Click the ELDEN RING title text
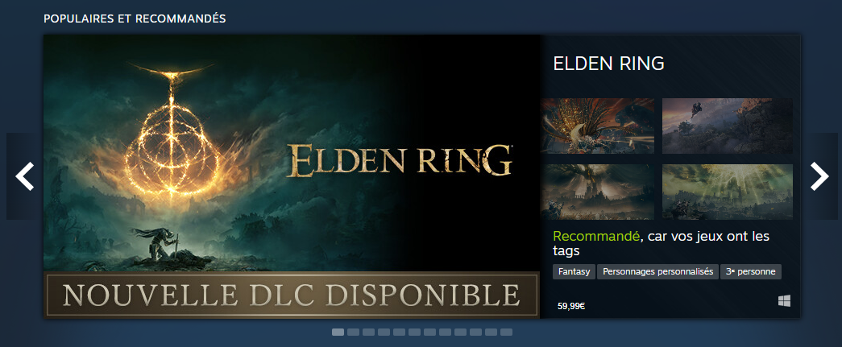This screenshot has width=842, height=347. [x=608, y=64]
